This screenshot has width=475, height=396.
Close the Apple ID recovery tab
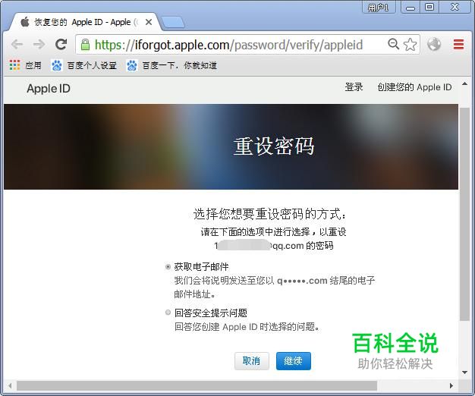click(149, 22)
